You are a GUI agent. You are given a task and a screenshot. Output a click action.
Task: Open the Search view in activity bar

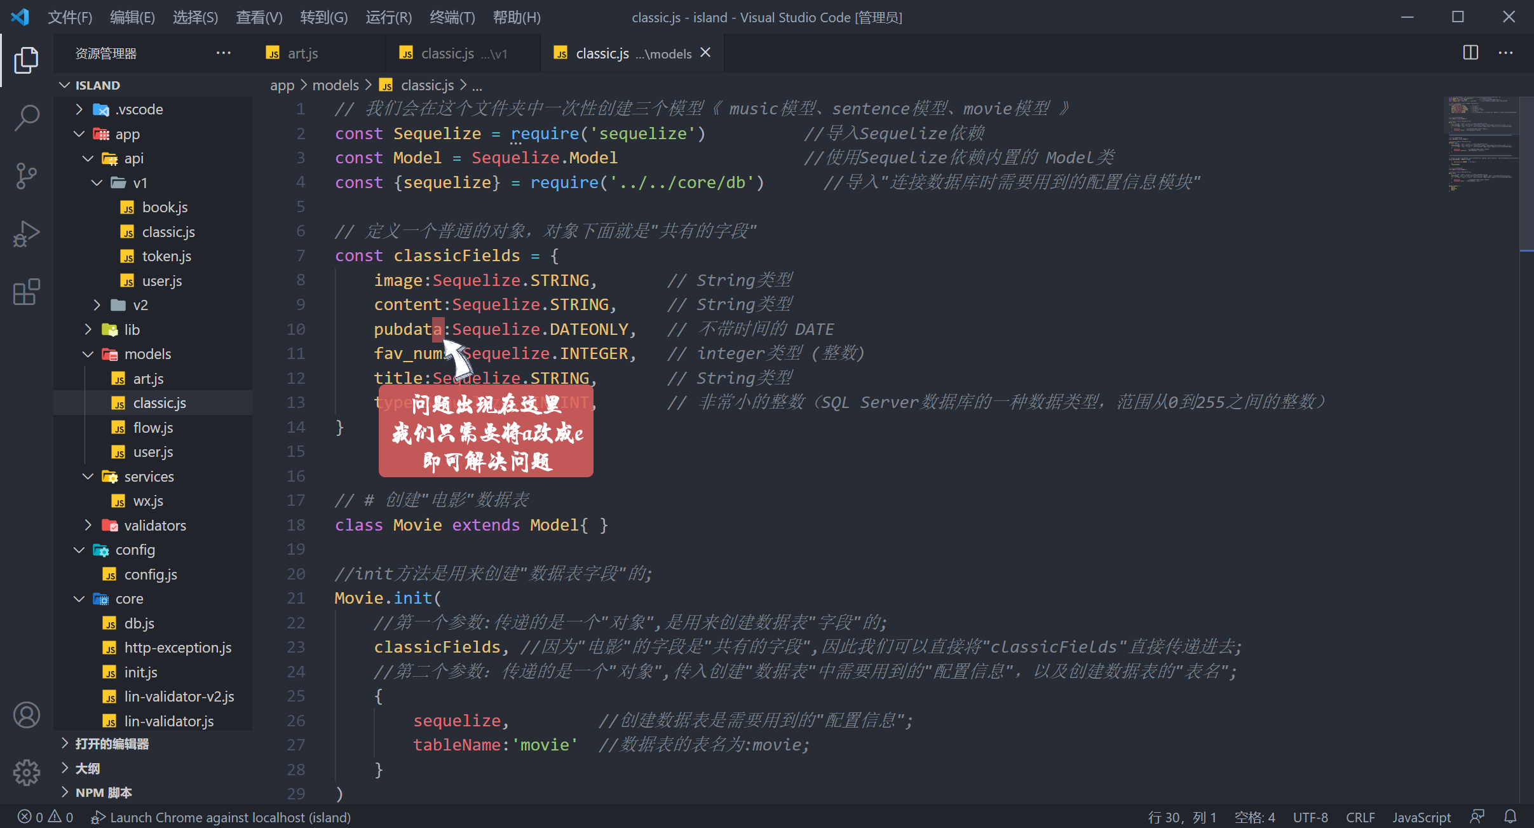coord(26,118)
